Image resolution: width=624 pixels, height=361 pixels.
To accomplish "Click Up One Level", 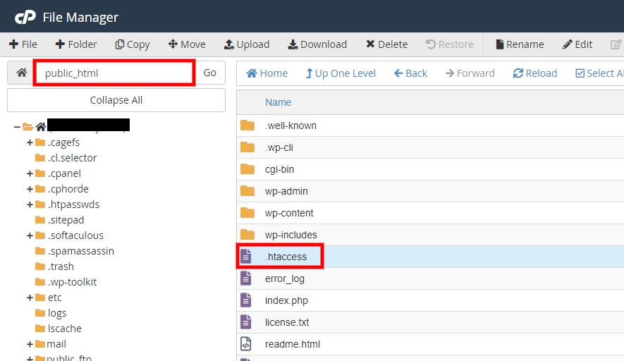I will [341, 73].
